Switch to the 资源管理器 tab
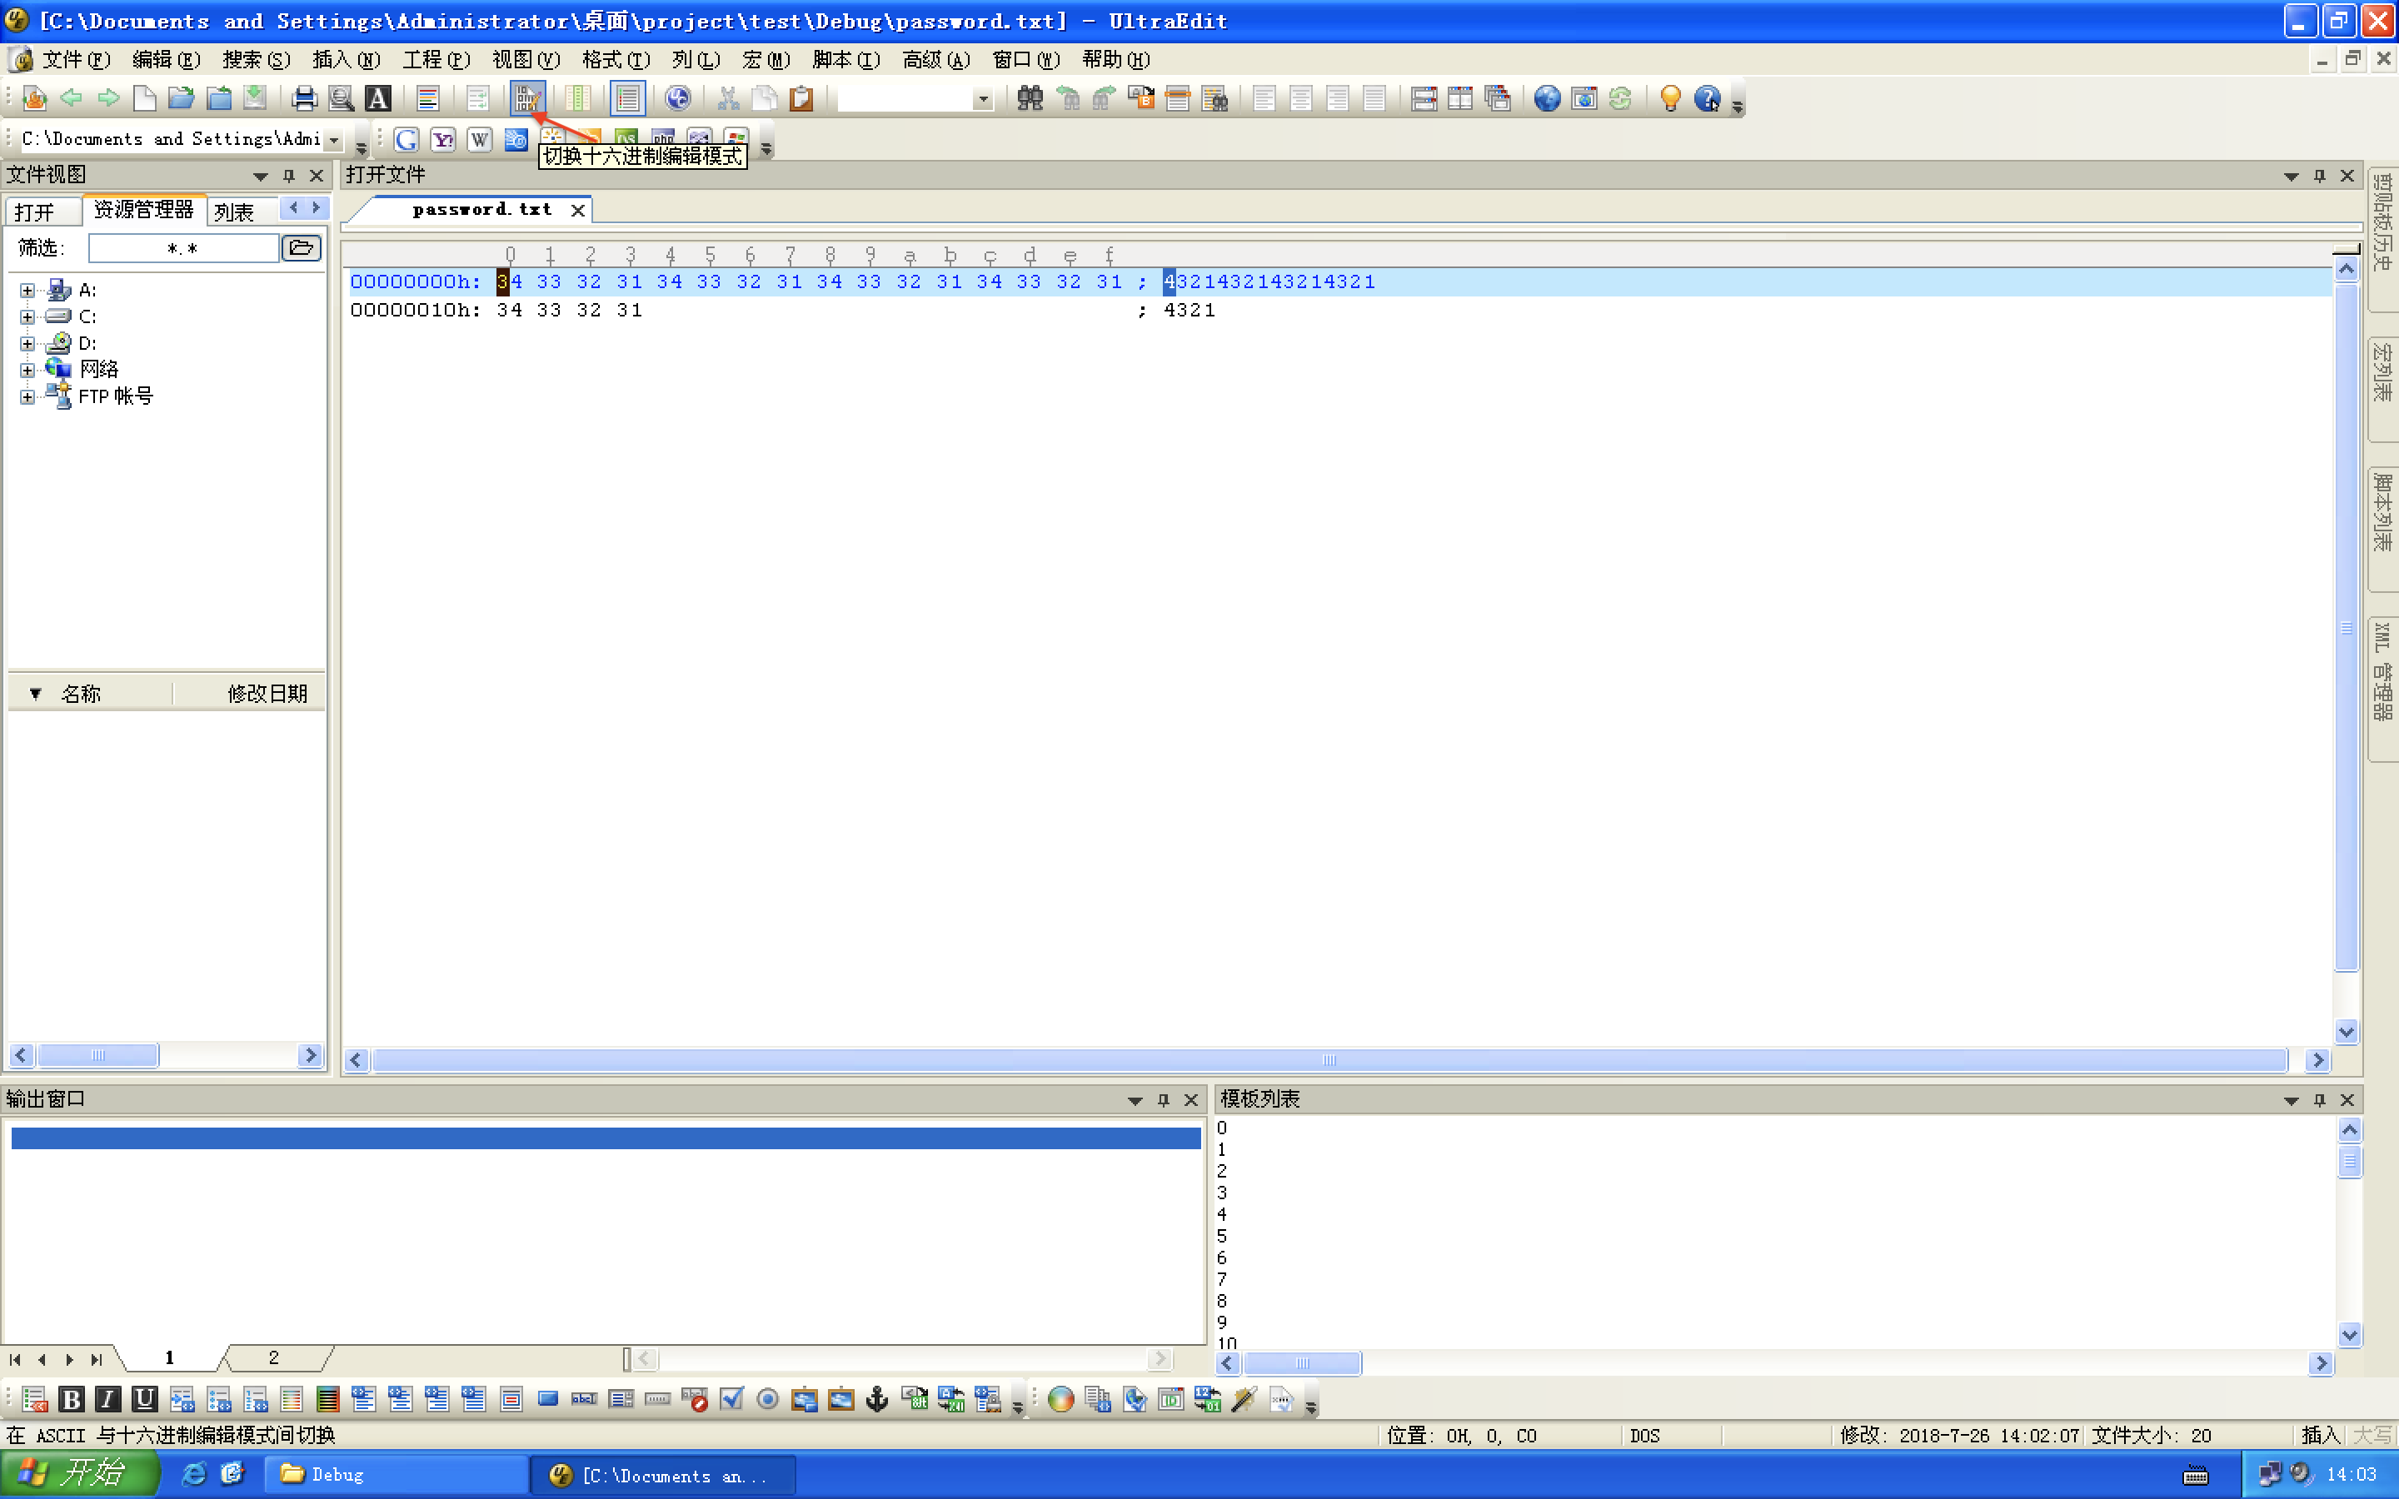The width and height of the screenshot is (2399, 1499). (144, 210)
